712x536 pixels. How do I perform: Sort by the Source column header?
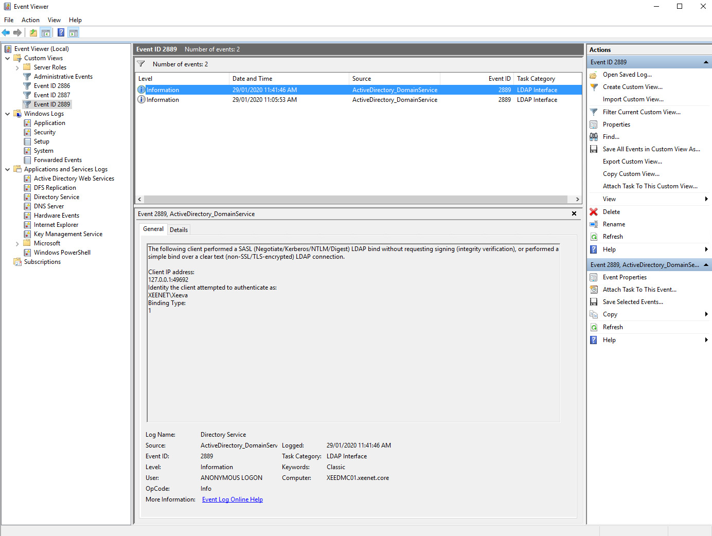[x=395, y=79]
